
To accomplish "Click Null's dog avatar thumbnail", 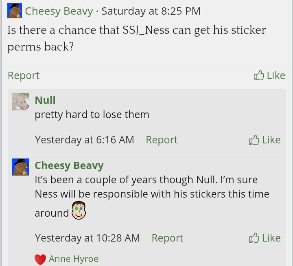I will tap(20, 102).
